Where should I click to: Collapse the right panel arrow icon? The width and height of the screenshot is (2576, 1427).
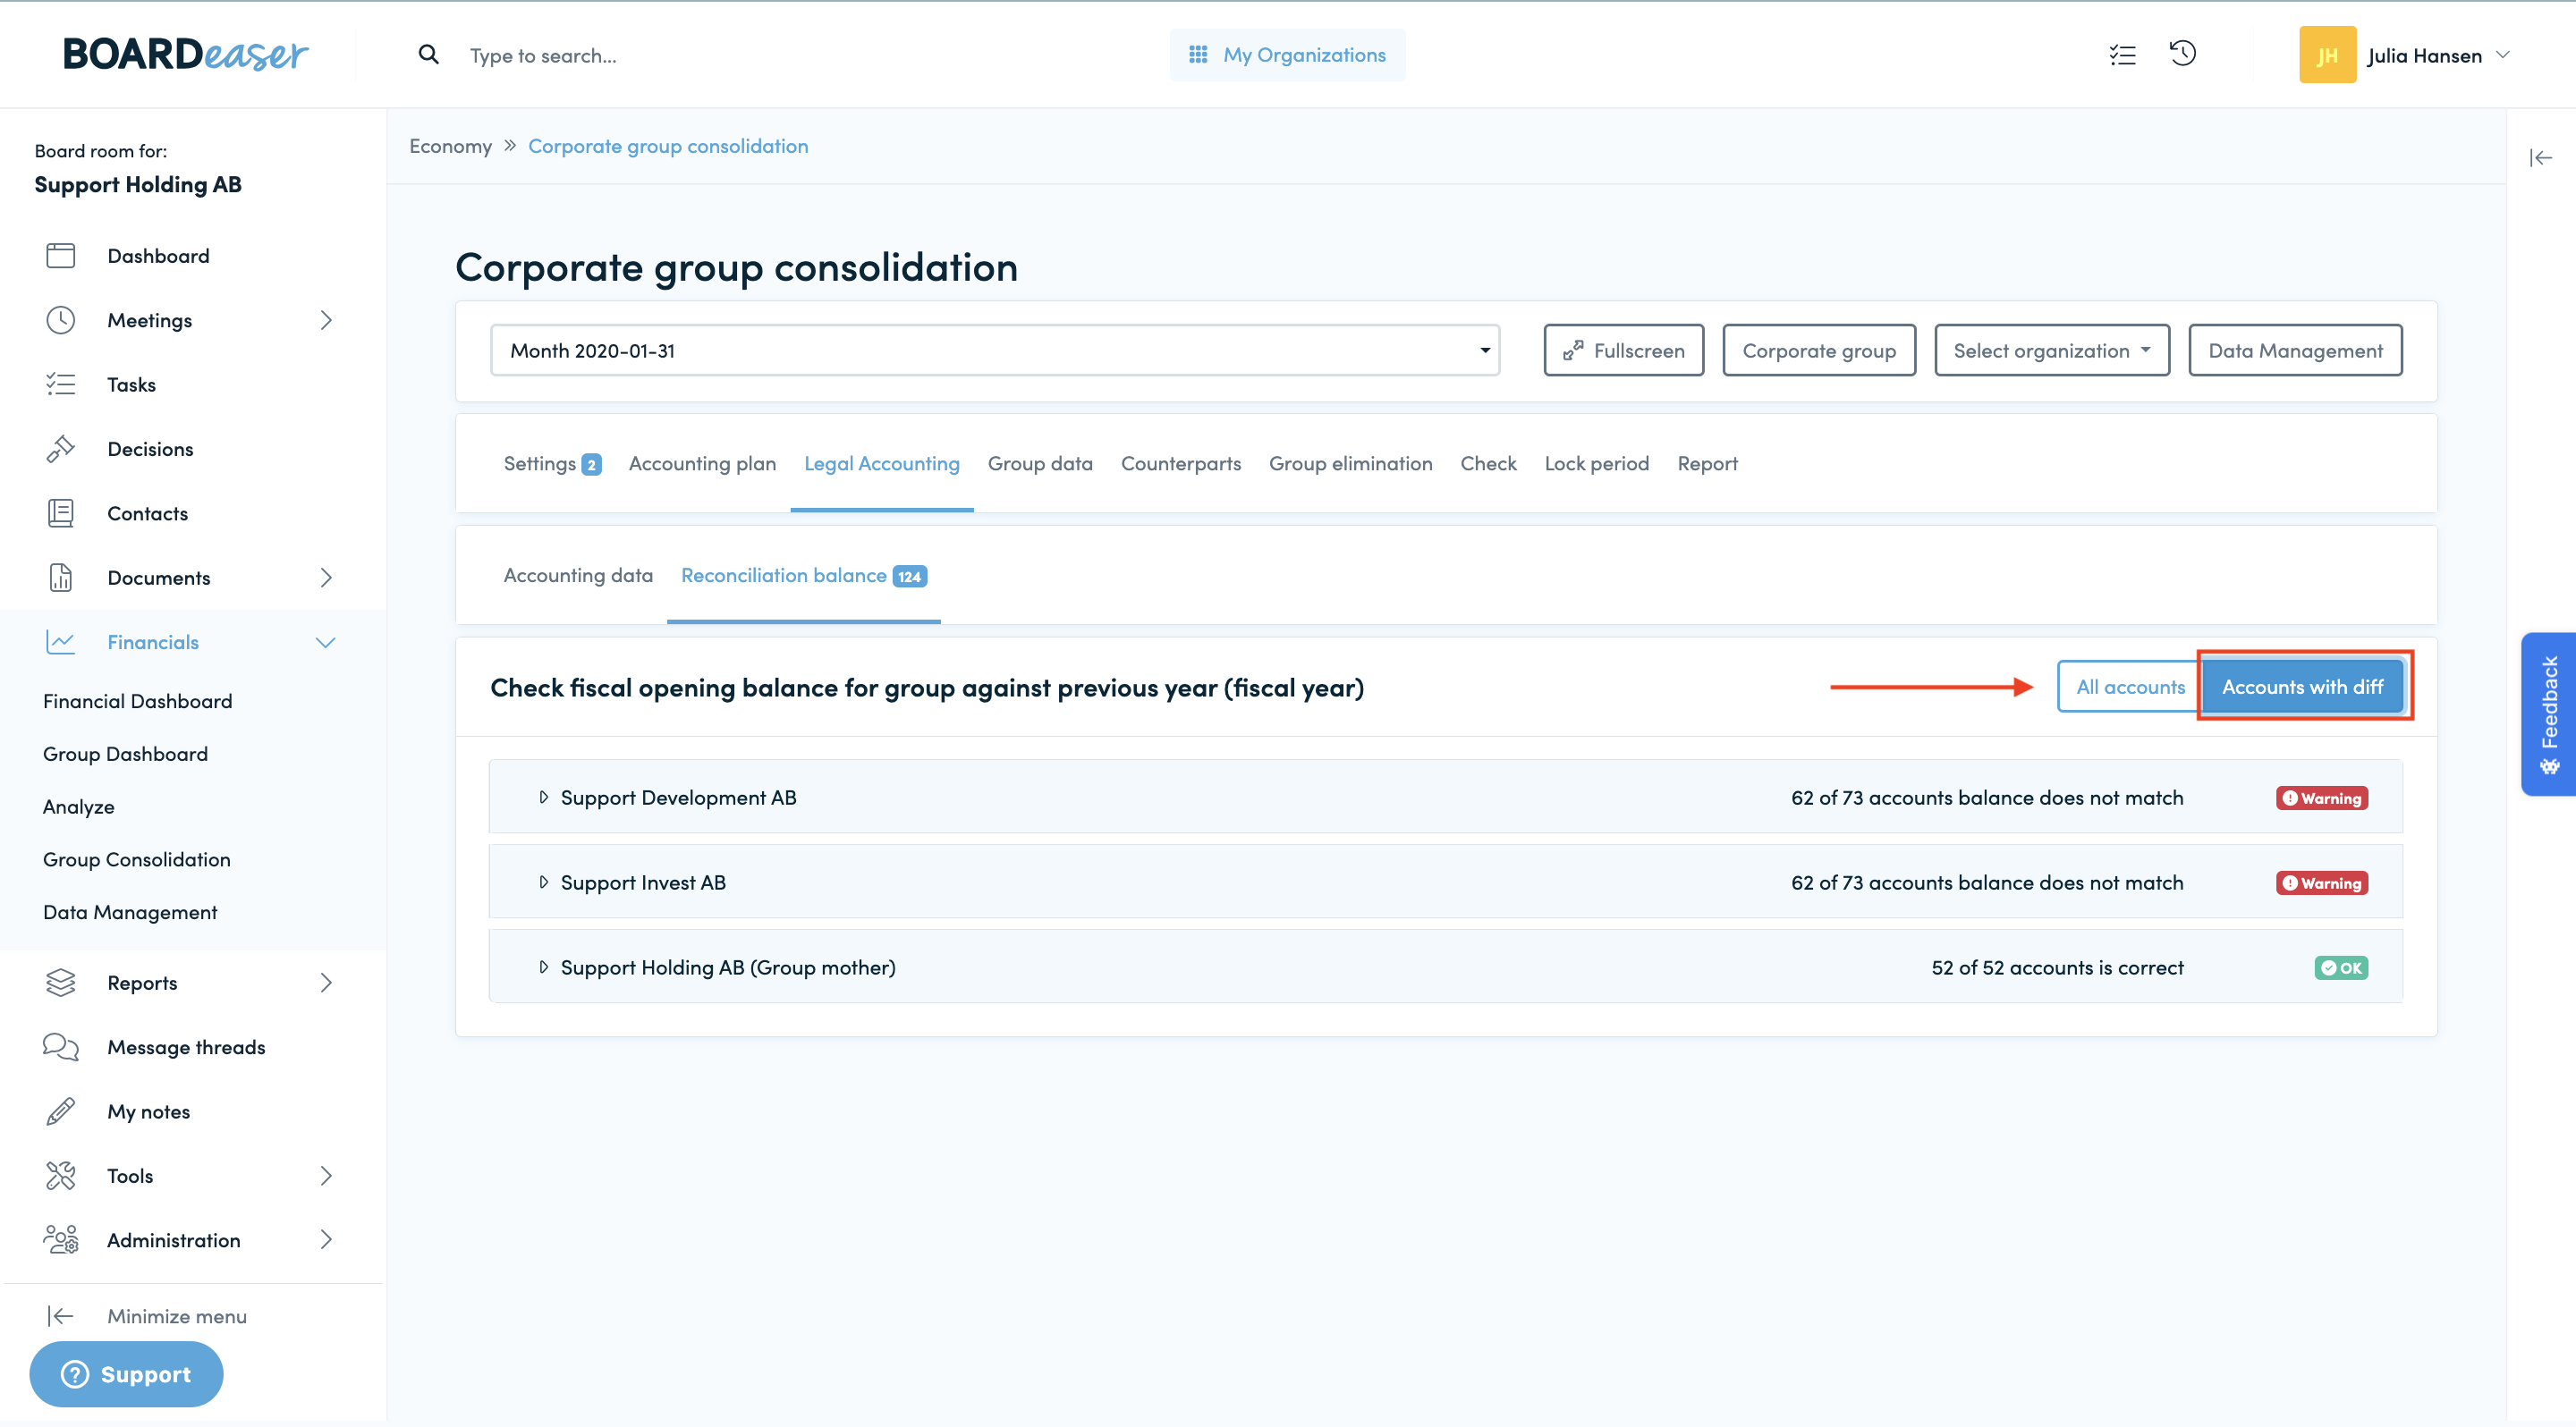tap(2540, 158)
